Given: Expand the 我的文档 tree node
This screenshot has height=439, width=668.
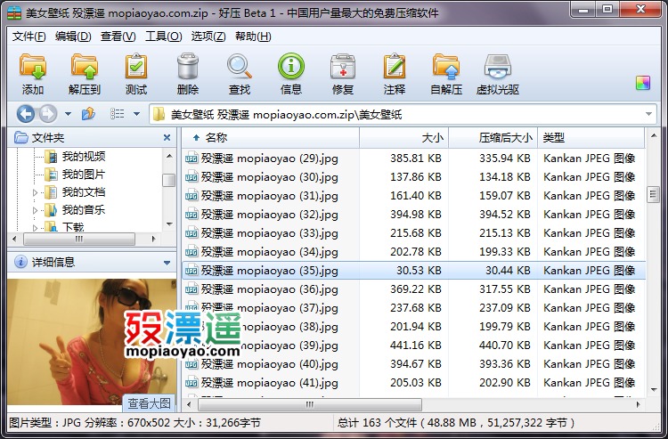Looking at the screenshot, I should point(36,192).
